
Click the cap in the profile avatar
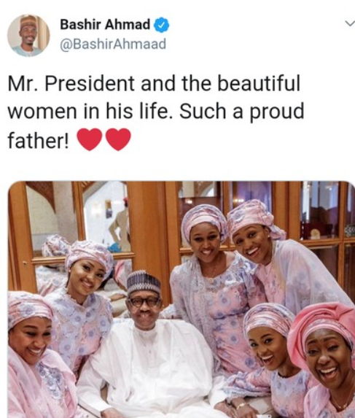click(x=28, y=21)
